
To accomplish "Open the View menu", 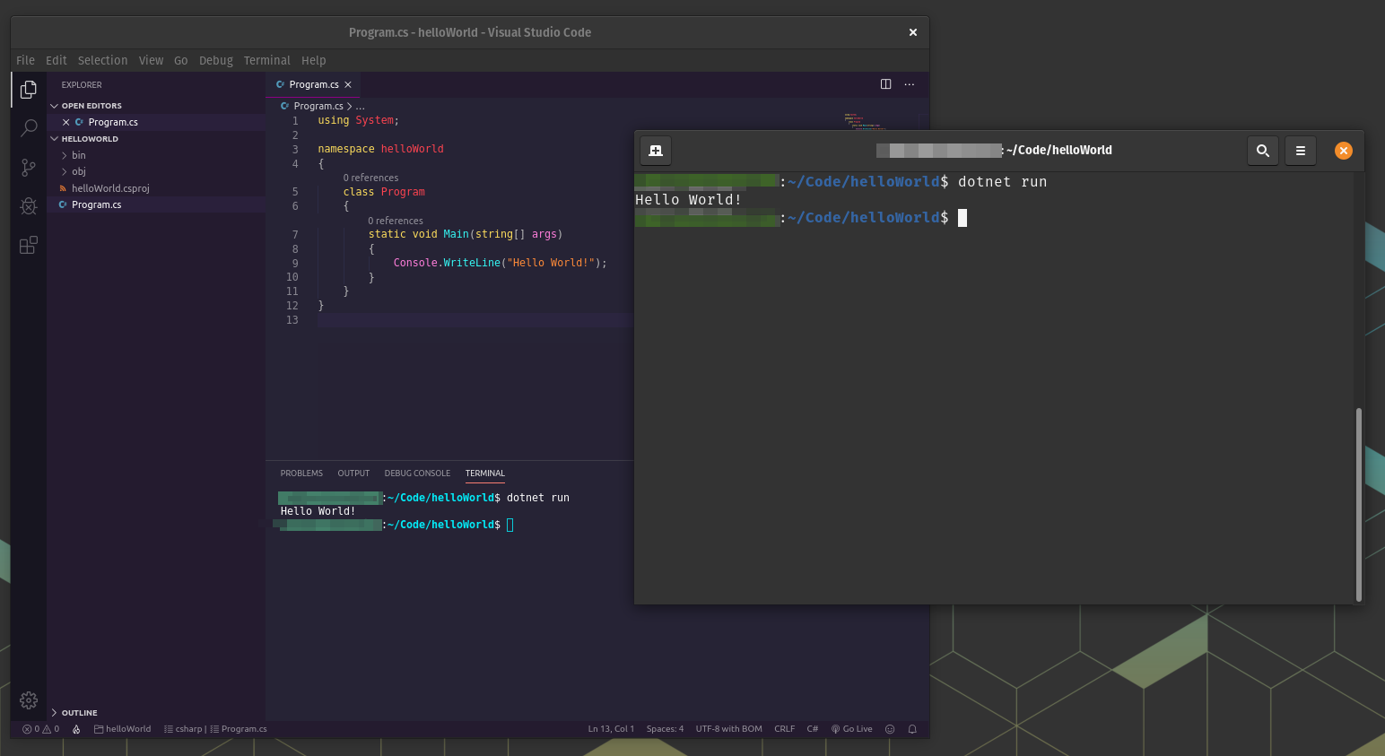I will coord(151,60).
